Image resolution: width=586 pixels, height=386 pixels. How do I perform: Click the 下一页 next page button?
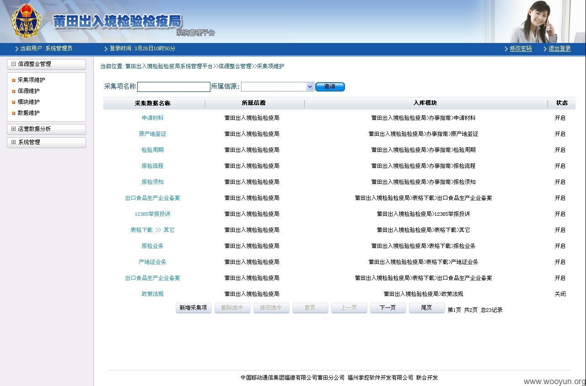(x=388, y=308)
